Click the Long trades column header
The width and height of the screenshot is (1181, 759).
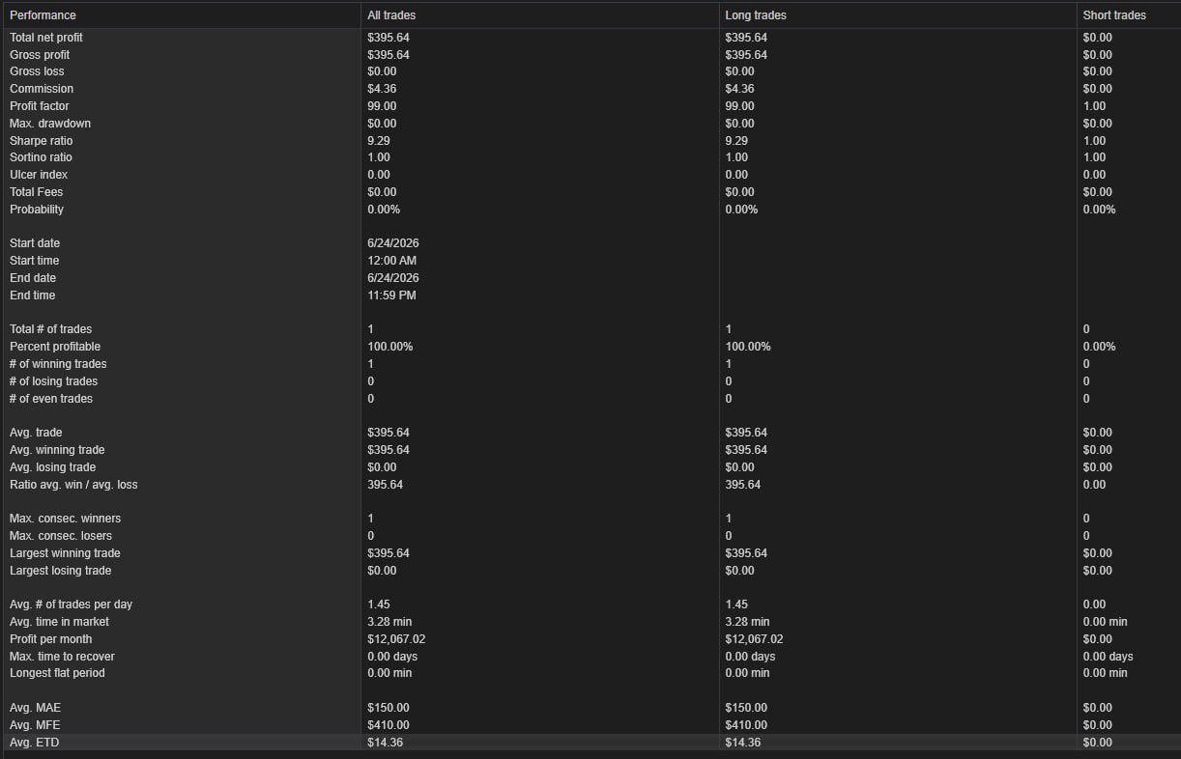click(x=756, y=15)
